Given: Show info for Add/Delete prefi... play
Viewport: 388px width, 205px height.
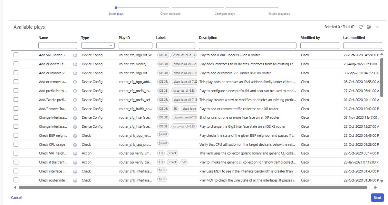Looking at the screenshot, I should (x=75, y=100).
